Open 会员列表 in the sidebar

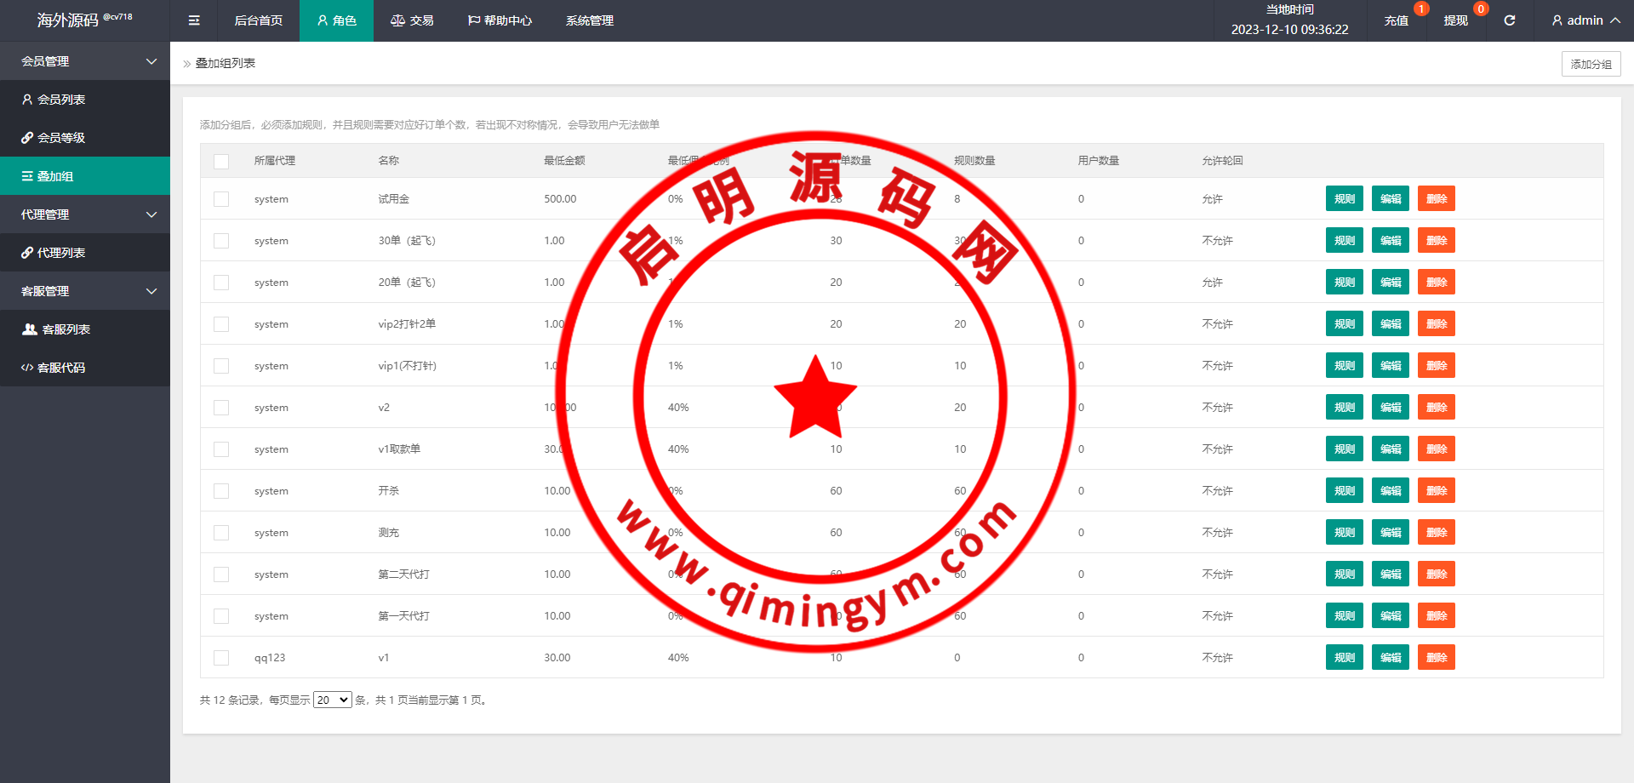(x=61, y=100)
